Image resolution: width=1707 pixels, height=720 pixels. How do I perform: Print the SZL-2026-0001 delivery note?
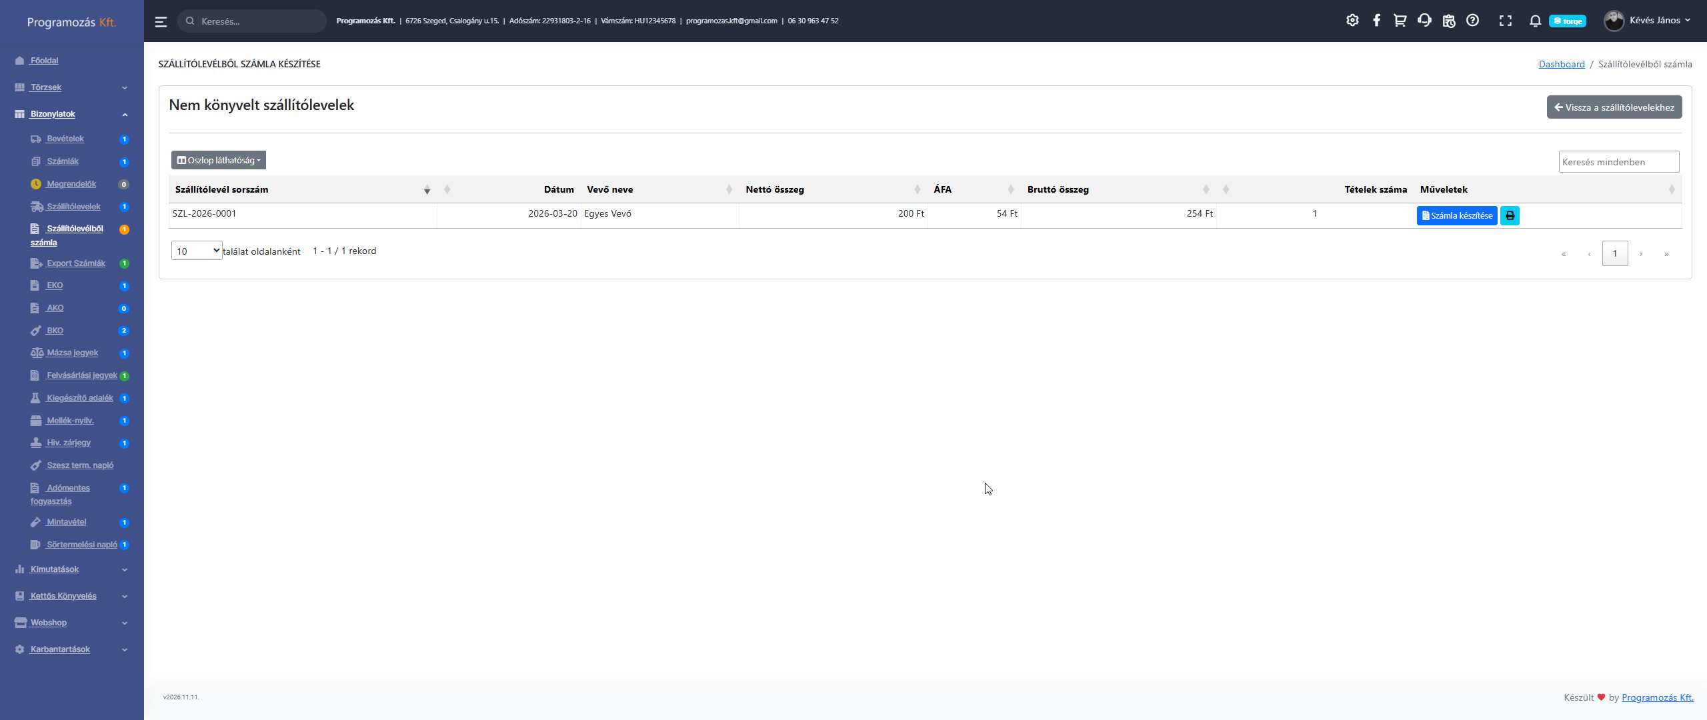[x=1510, y=216]
